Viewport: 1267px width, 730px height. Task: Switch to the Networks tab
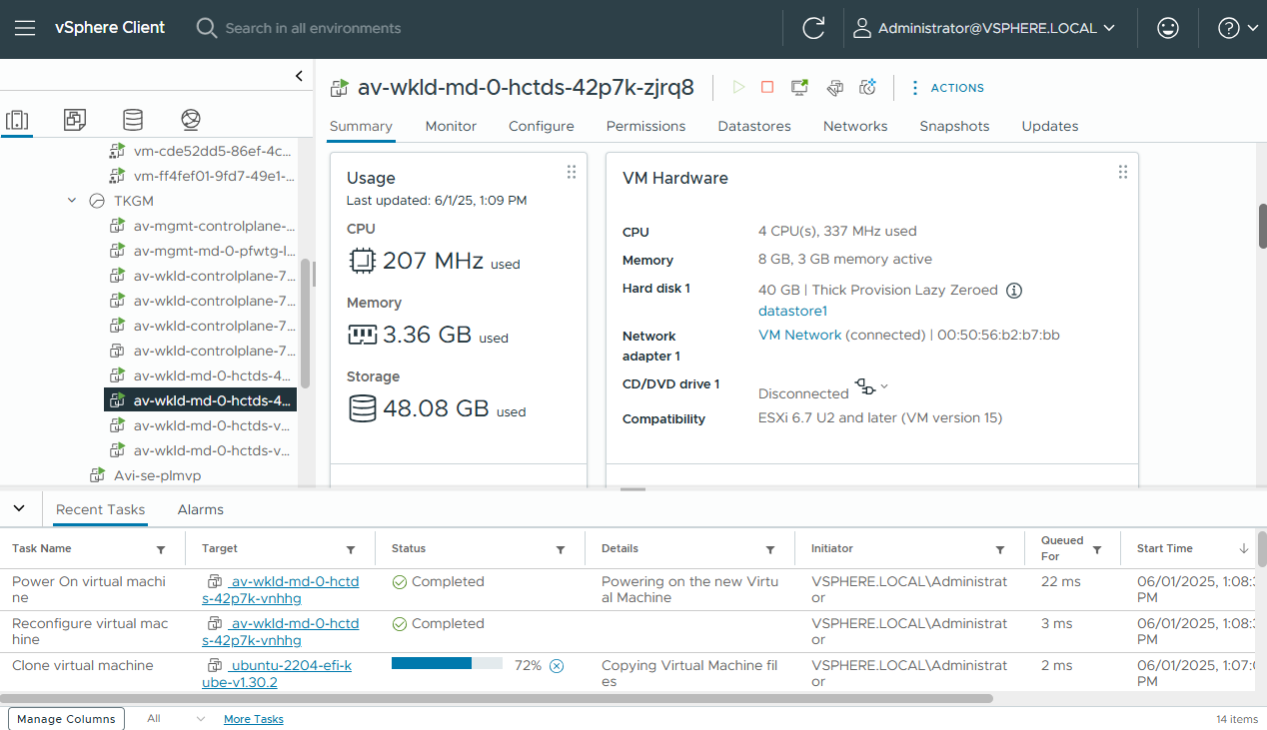click(x=855, y=126)
